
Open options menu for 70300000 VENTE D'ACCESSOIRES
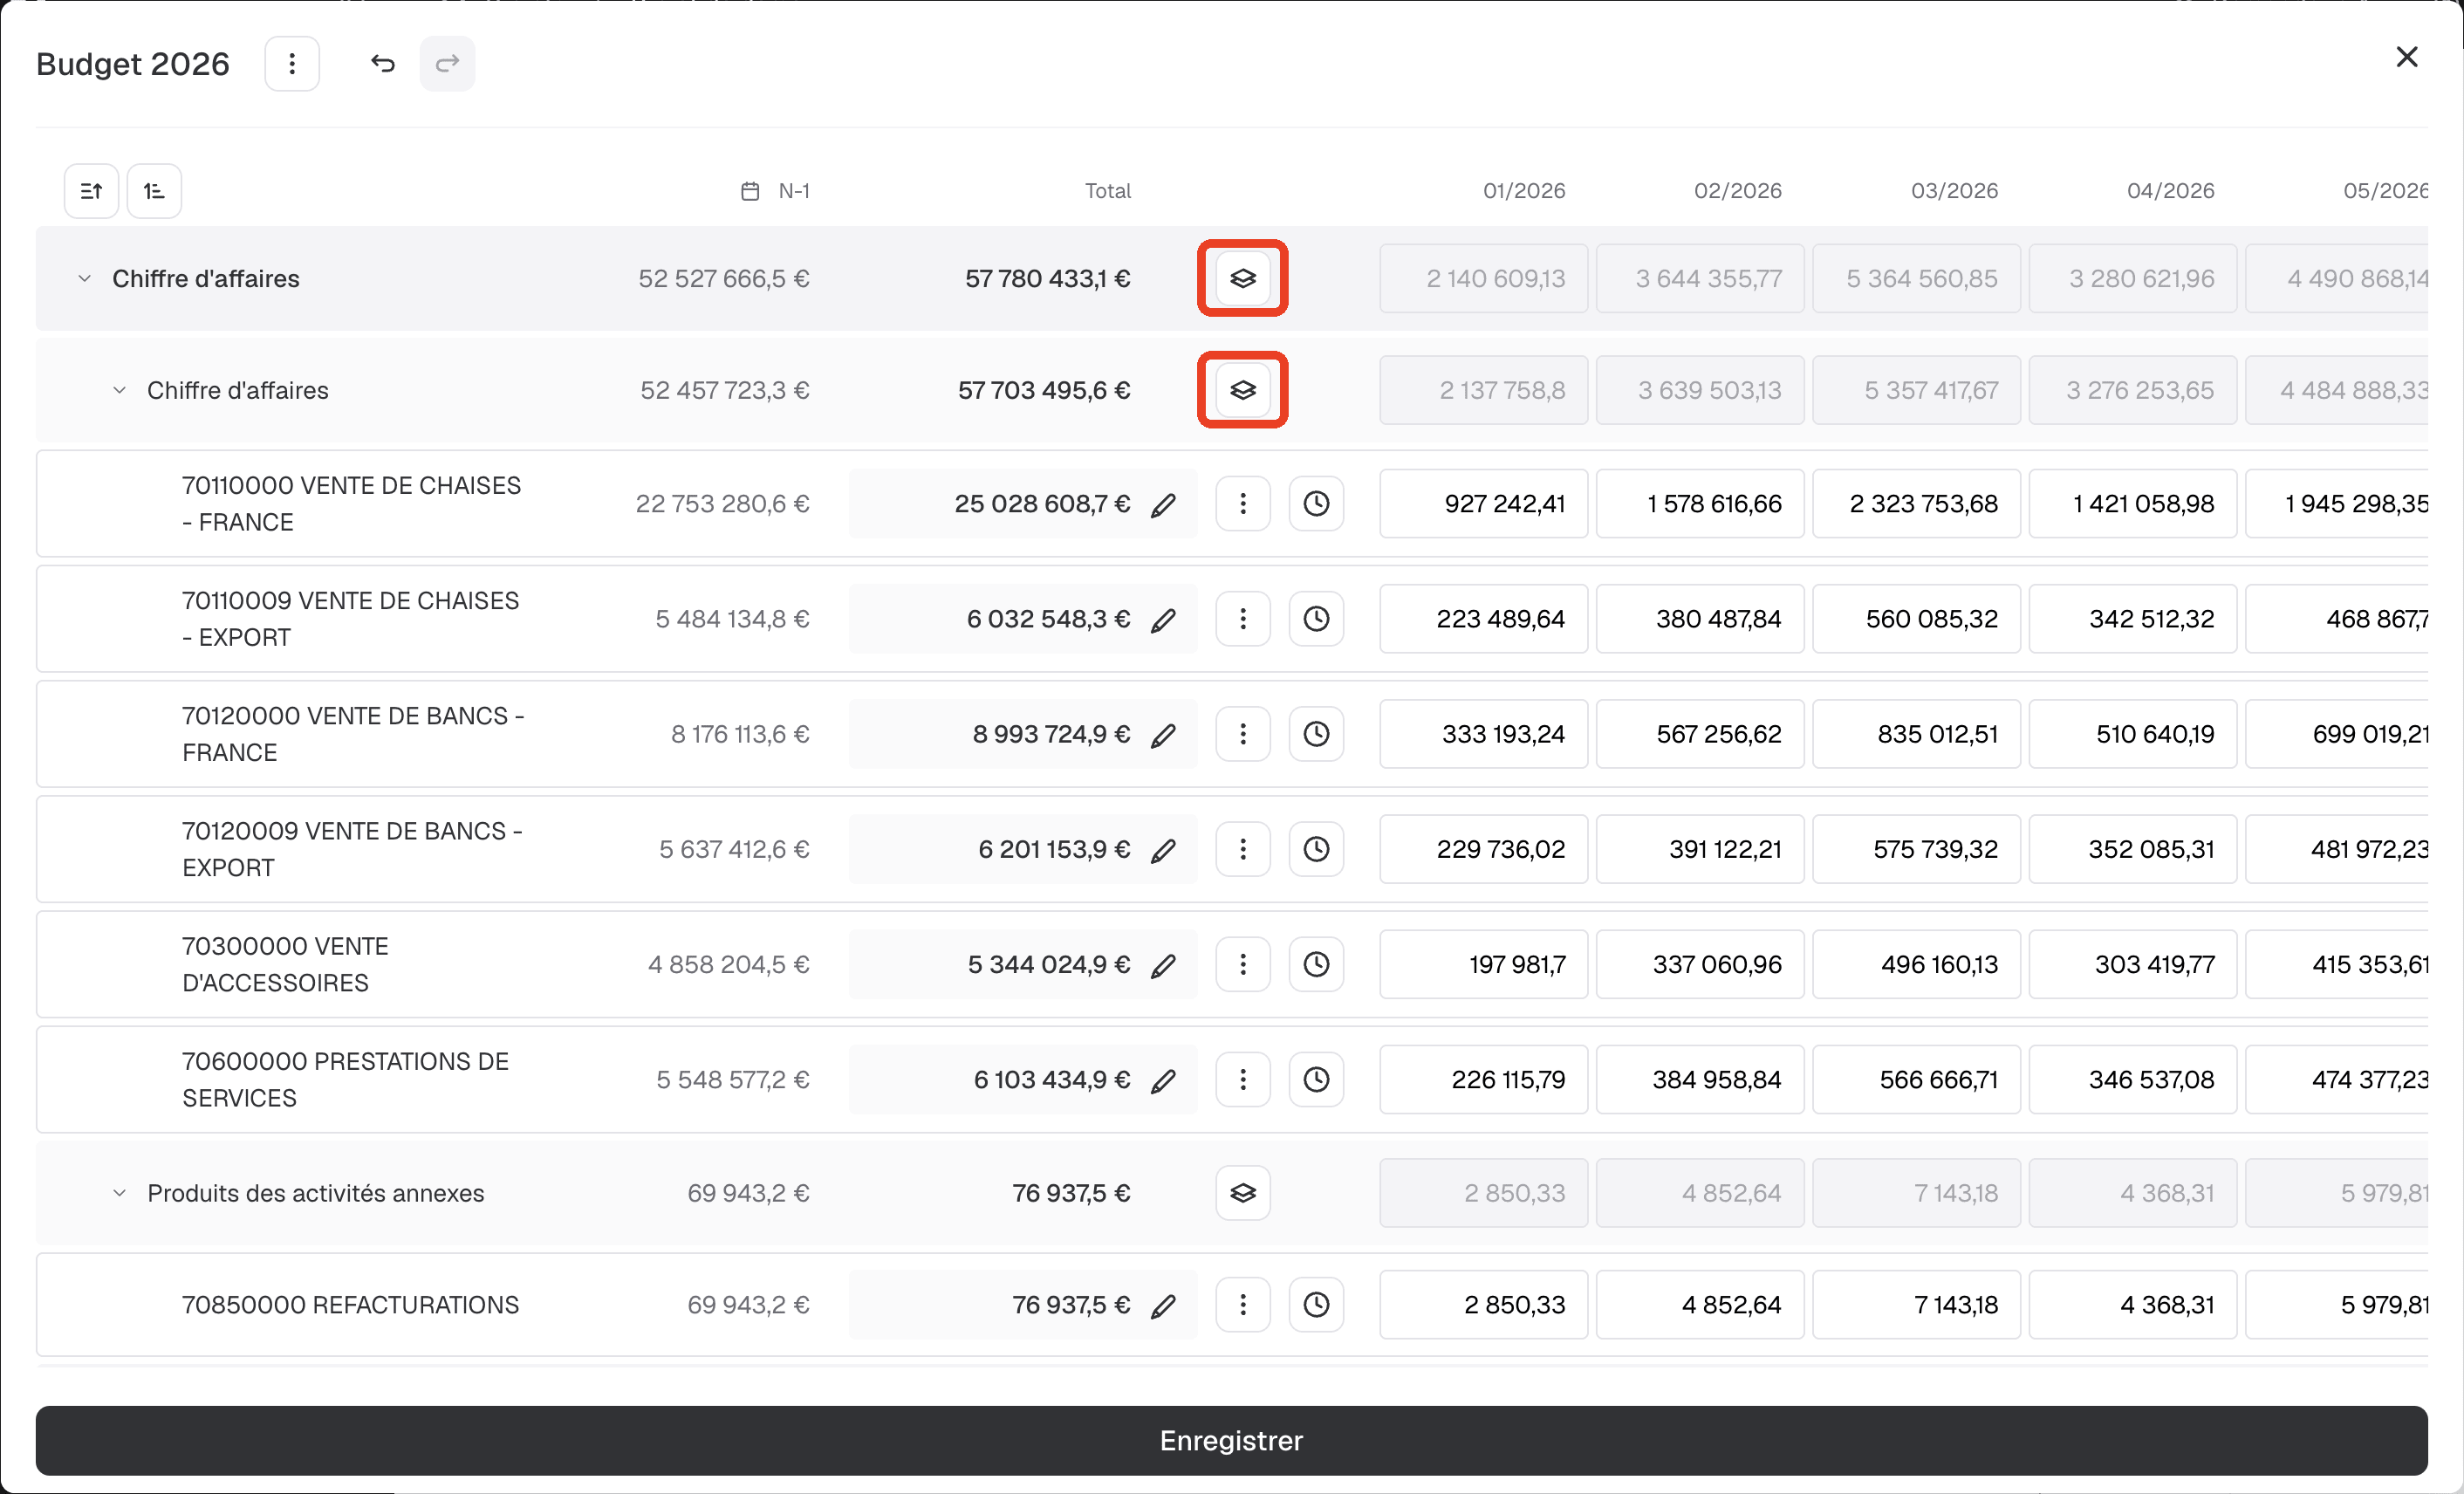pyautogui.click(x=1243, y=965)
